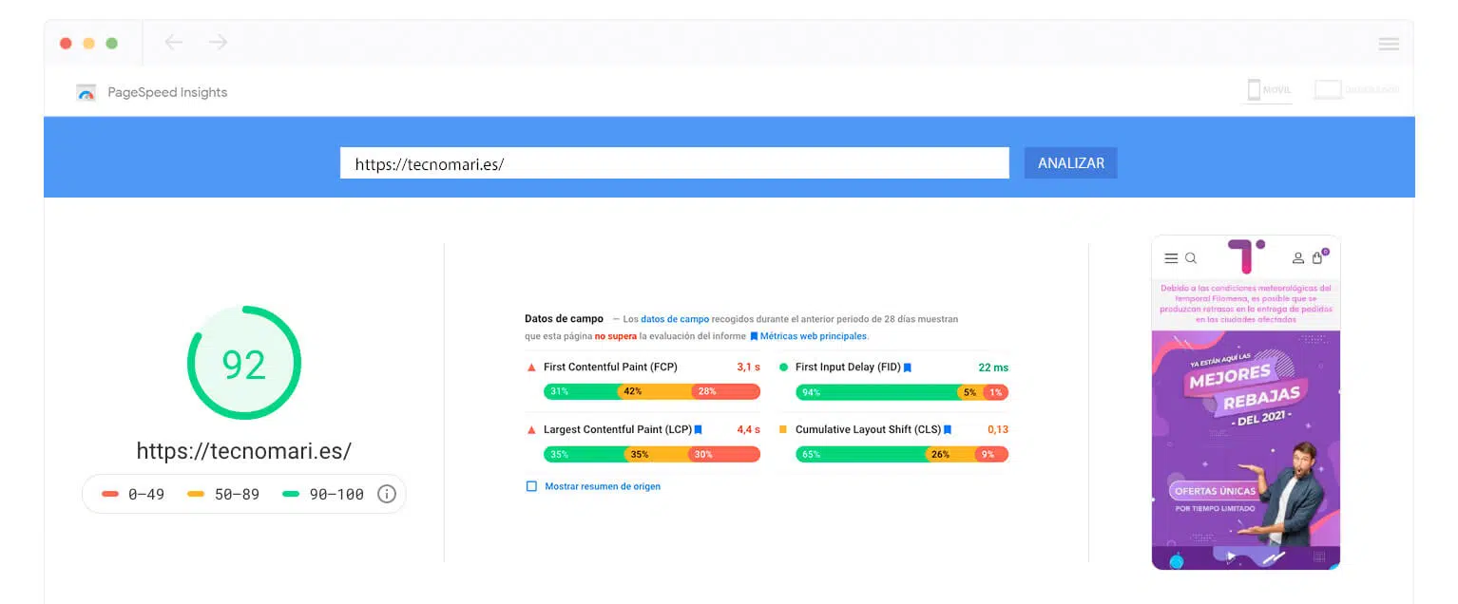Viewport: 1458px width, 604px height.
Task: Click the mobile site screenshot thumbnail
Action: [1246, 403]
